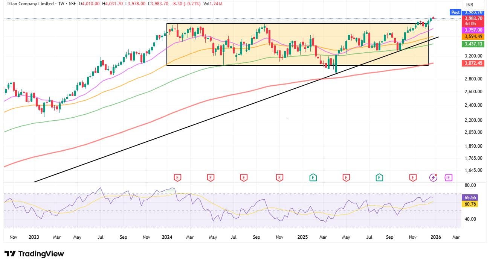
Task: Open the red earnings marker above May 2025
Action: pos(346,177)
